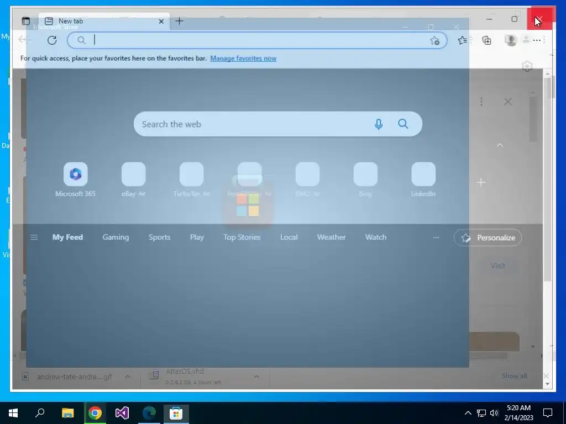Click the web search magnifier icon
Viewport: 566px width, 424px height.
(x=403, y=124)
